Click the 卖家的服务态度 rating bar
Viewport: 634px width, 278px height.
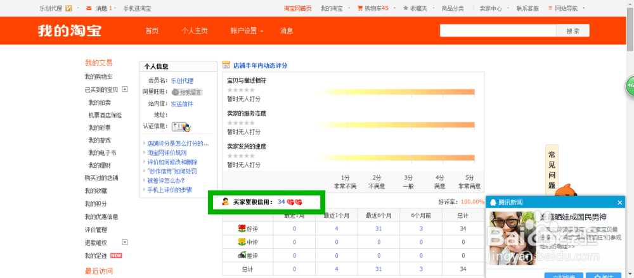coord(396,125)
